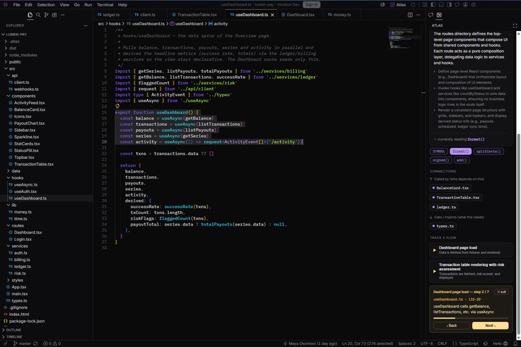The width and height of the screenshot is (521, 347).
Task: Close the useDashboard.ts tab
Action: click(273, 15)
